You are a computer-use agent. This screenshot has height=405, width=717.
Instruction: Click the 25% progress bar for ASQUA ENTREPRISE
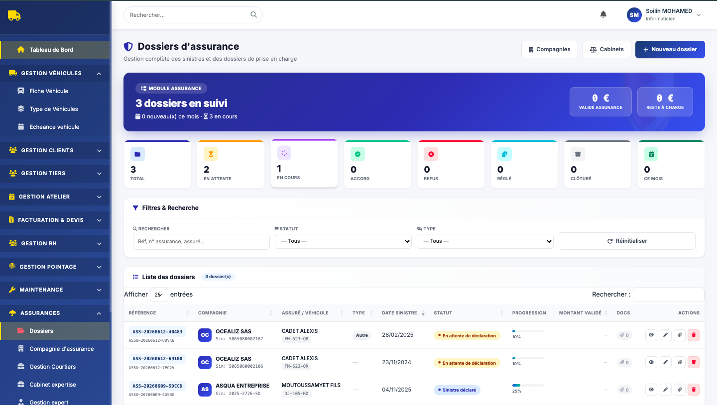click(x=528, y=385)
